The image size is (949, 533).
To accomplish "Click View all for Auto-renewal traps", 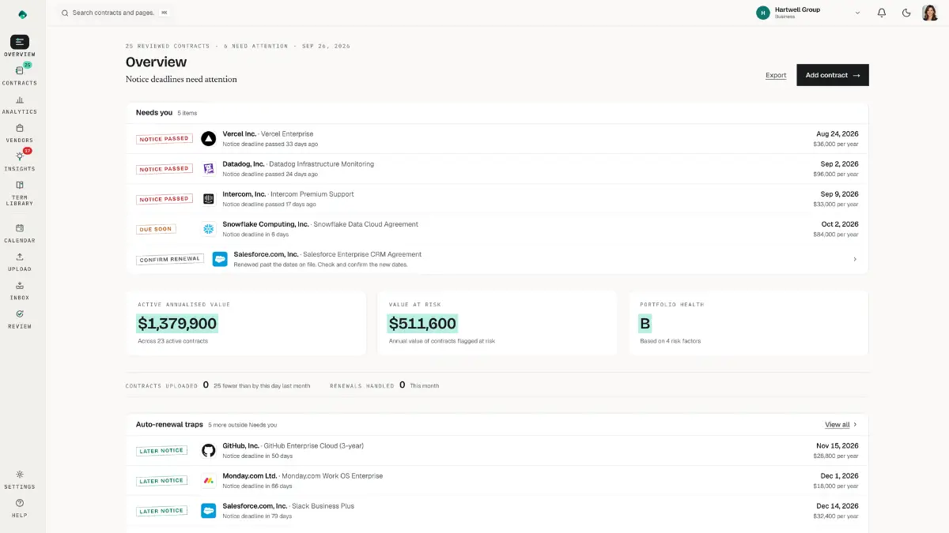I will click(x=841, y=425).
